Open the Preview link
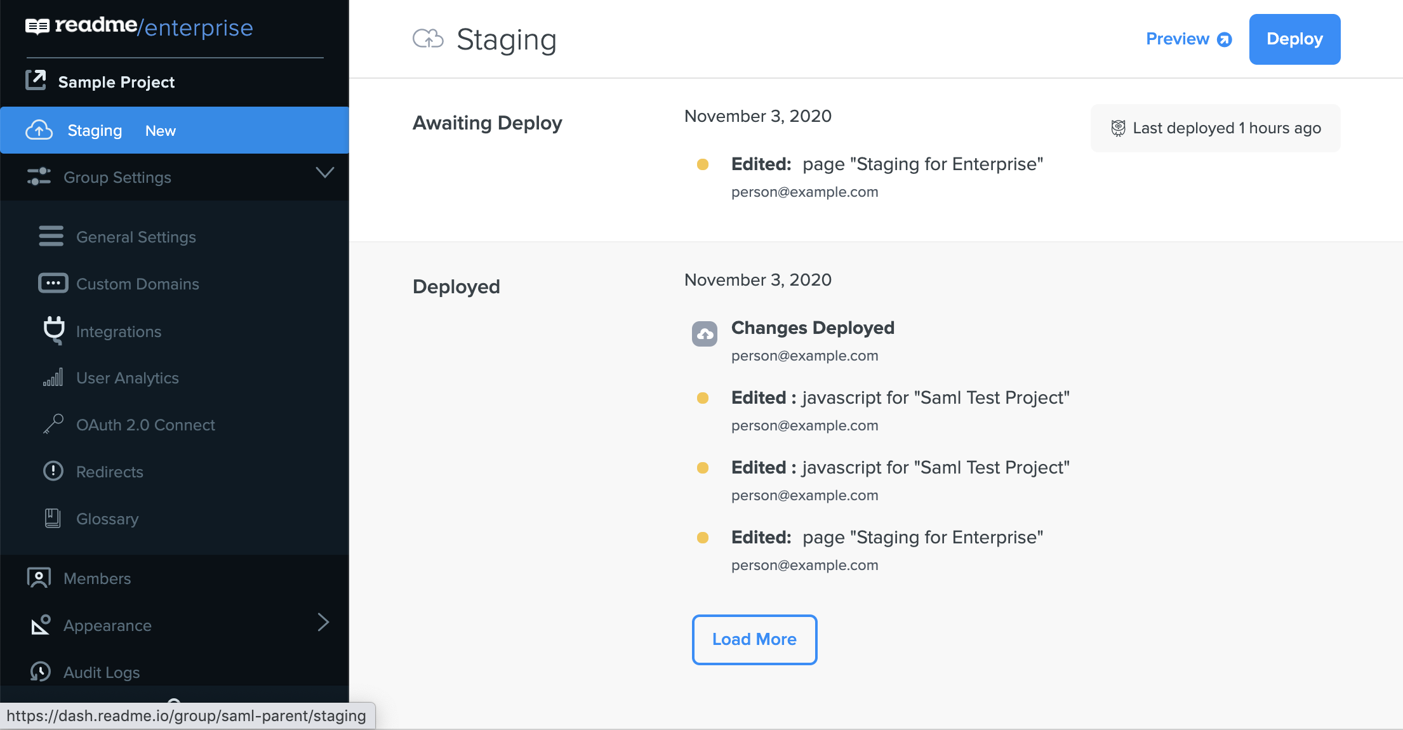1403x730 pixels. [x=1188, y=39]
